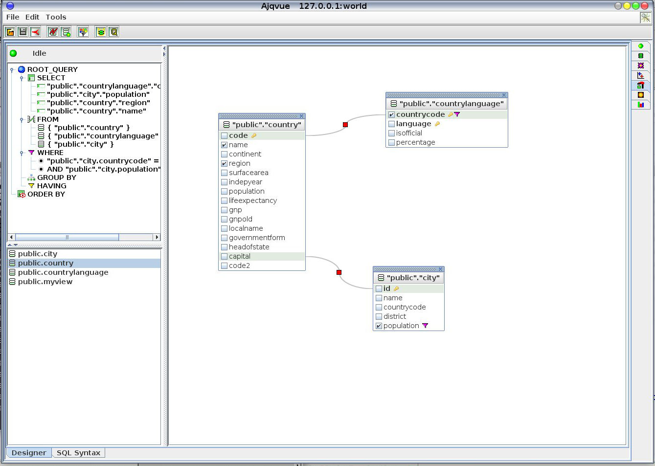Click the open folder toolbar icon
The height and width of the screenshot is (466, 655).
(x=10, y=32)
